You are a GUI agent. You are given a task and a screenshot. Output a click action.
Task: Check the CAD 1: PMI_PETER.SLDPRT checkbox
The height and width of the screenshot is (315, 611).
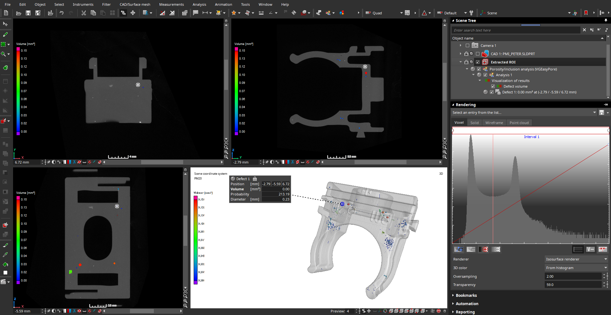click(478, 54)
